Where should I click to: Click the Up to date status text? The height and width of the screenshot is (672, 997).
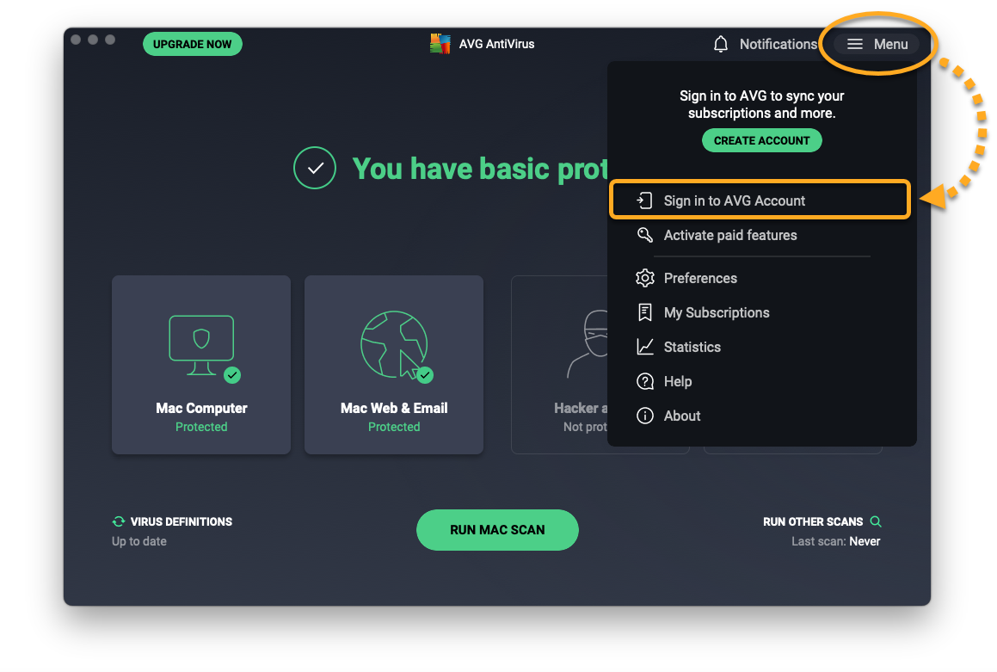pos(139,541)
